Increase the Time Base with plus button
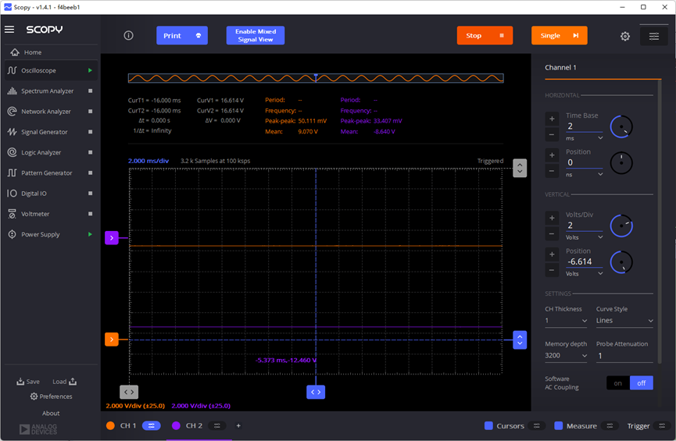 552,119
